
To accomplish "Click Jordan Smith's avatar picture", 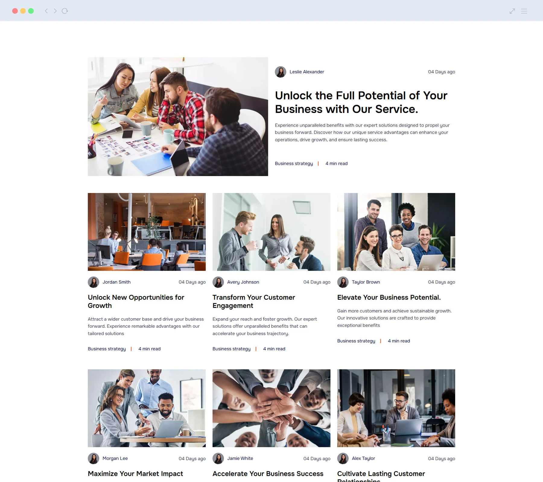I will [94, 282].
